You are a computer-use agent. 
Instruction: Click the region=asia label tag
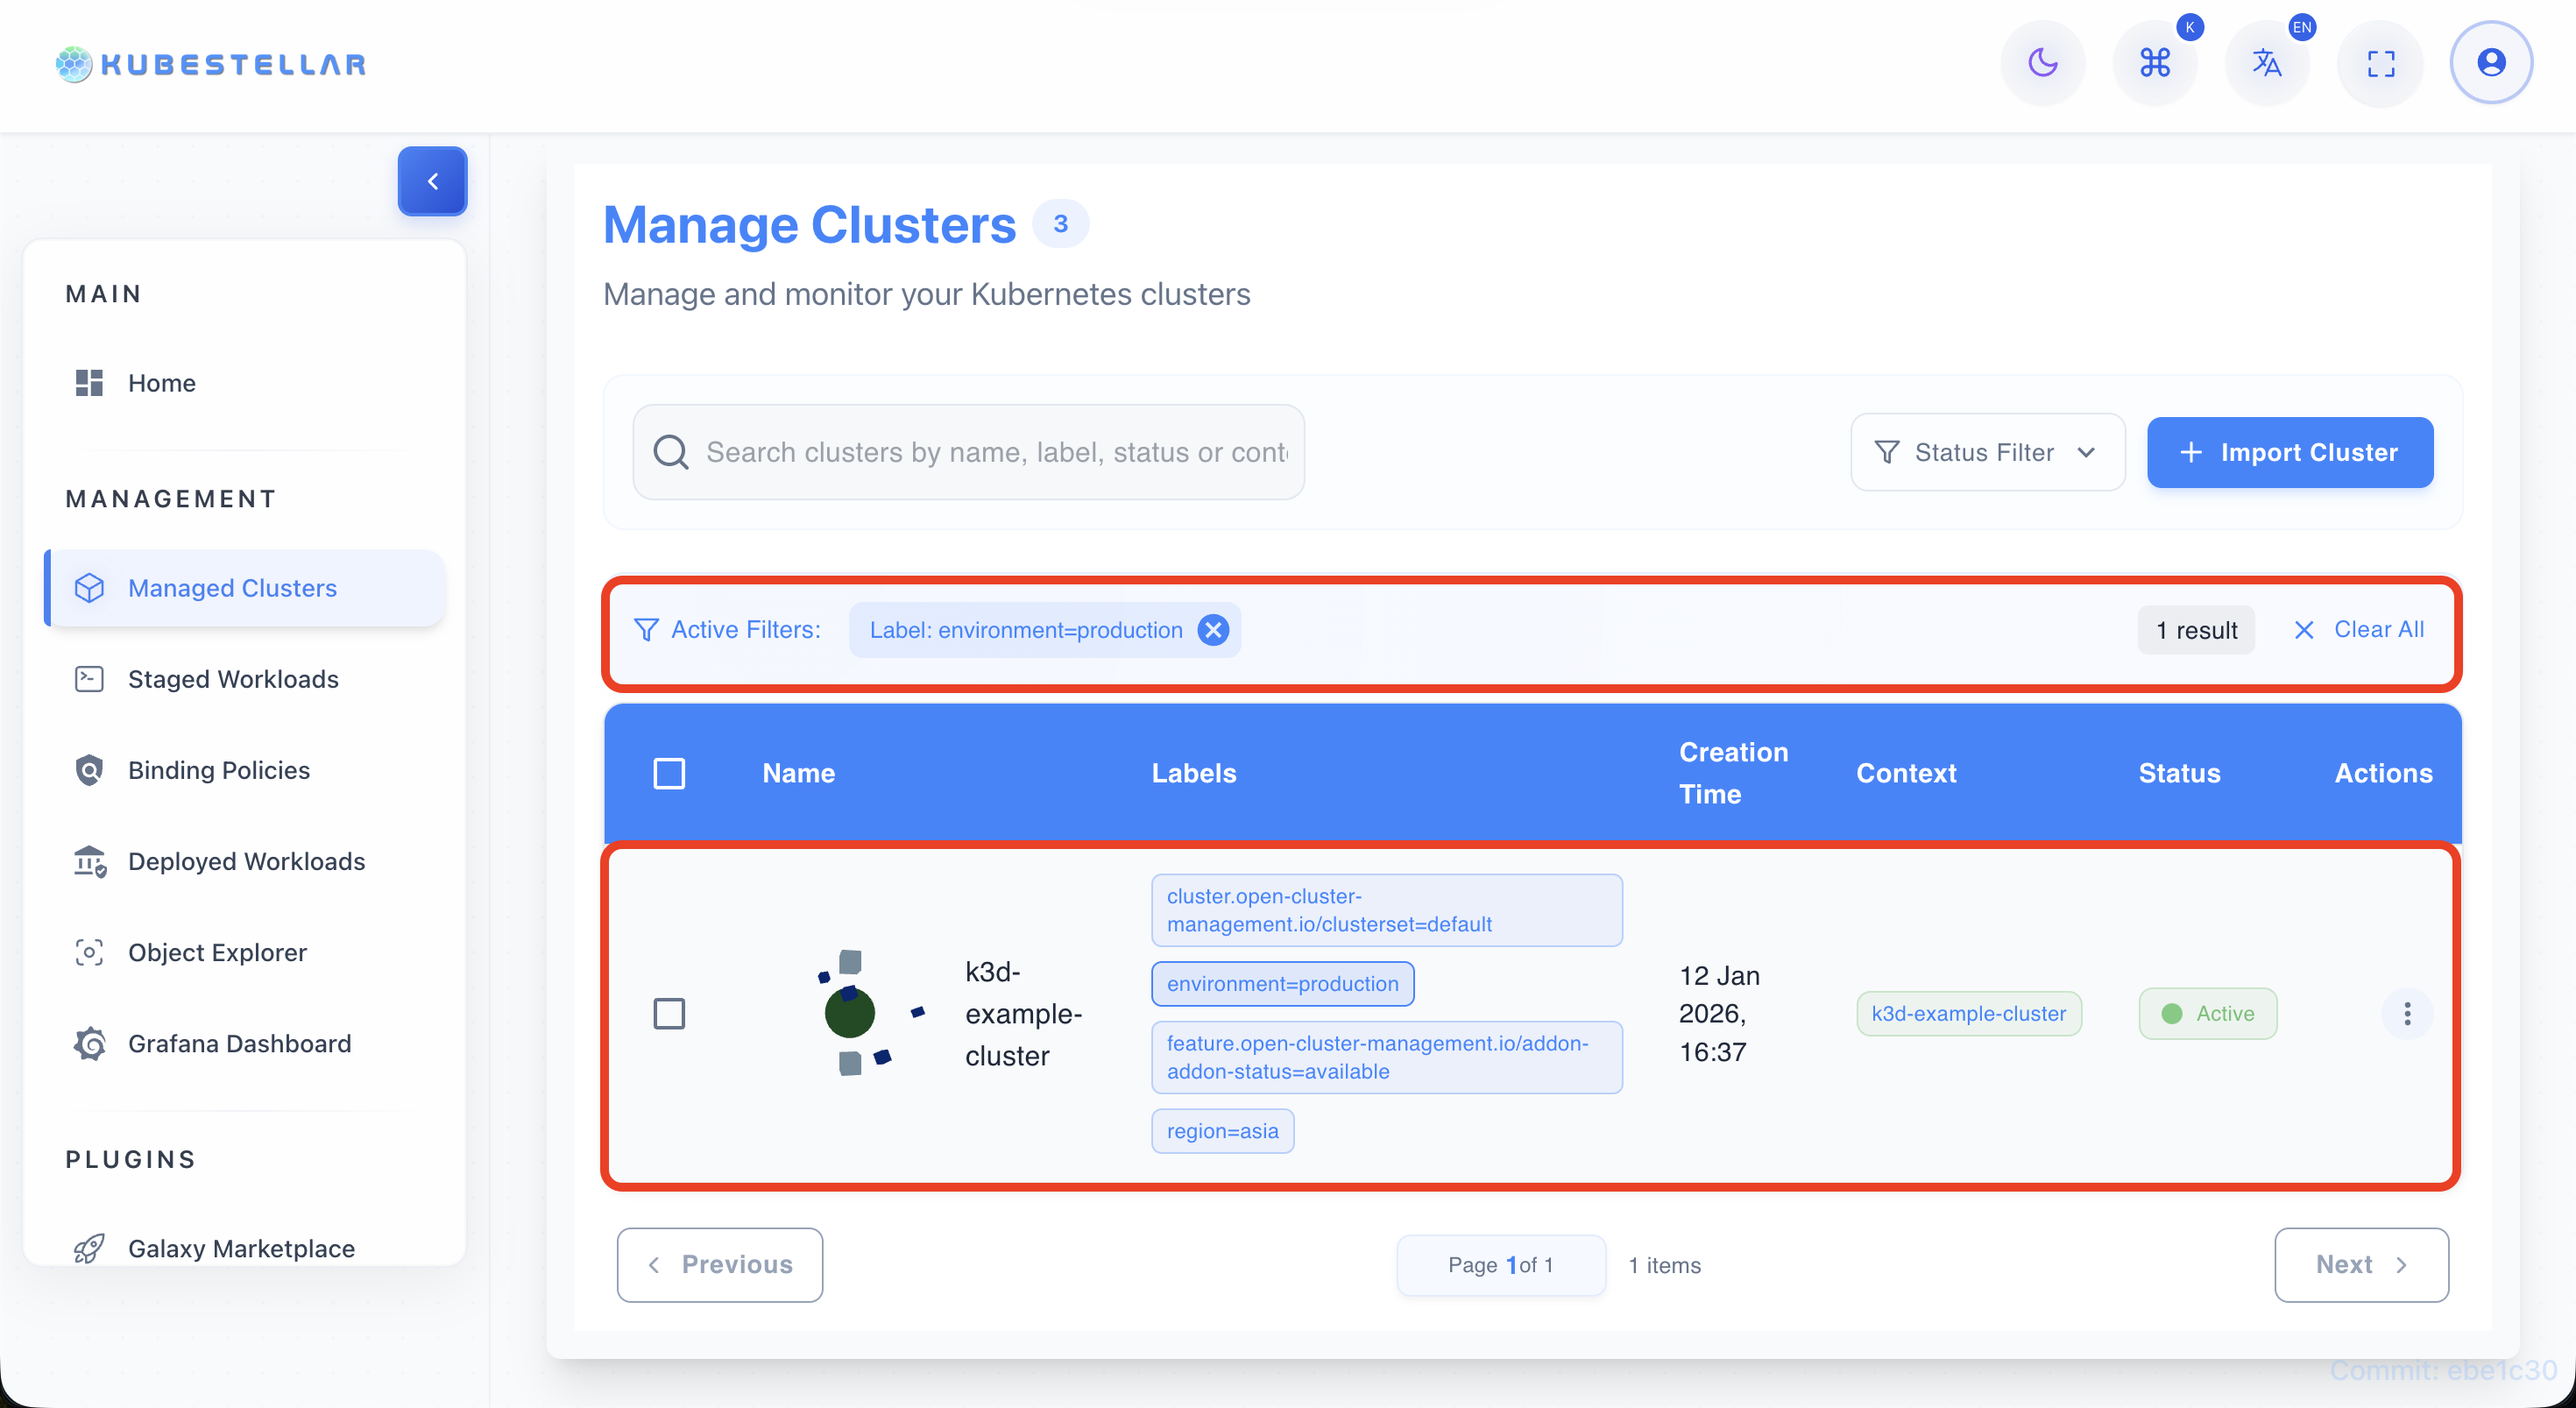click(1222, 1131)
